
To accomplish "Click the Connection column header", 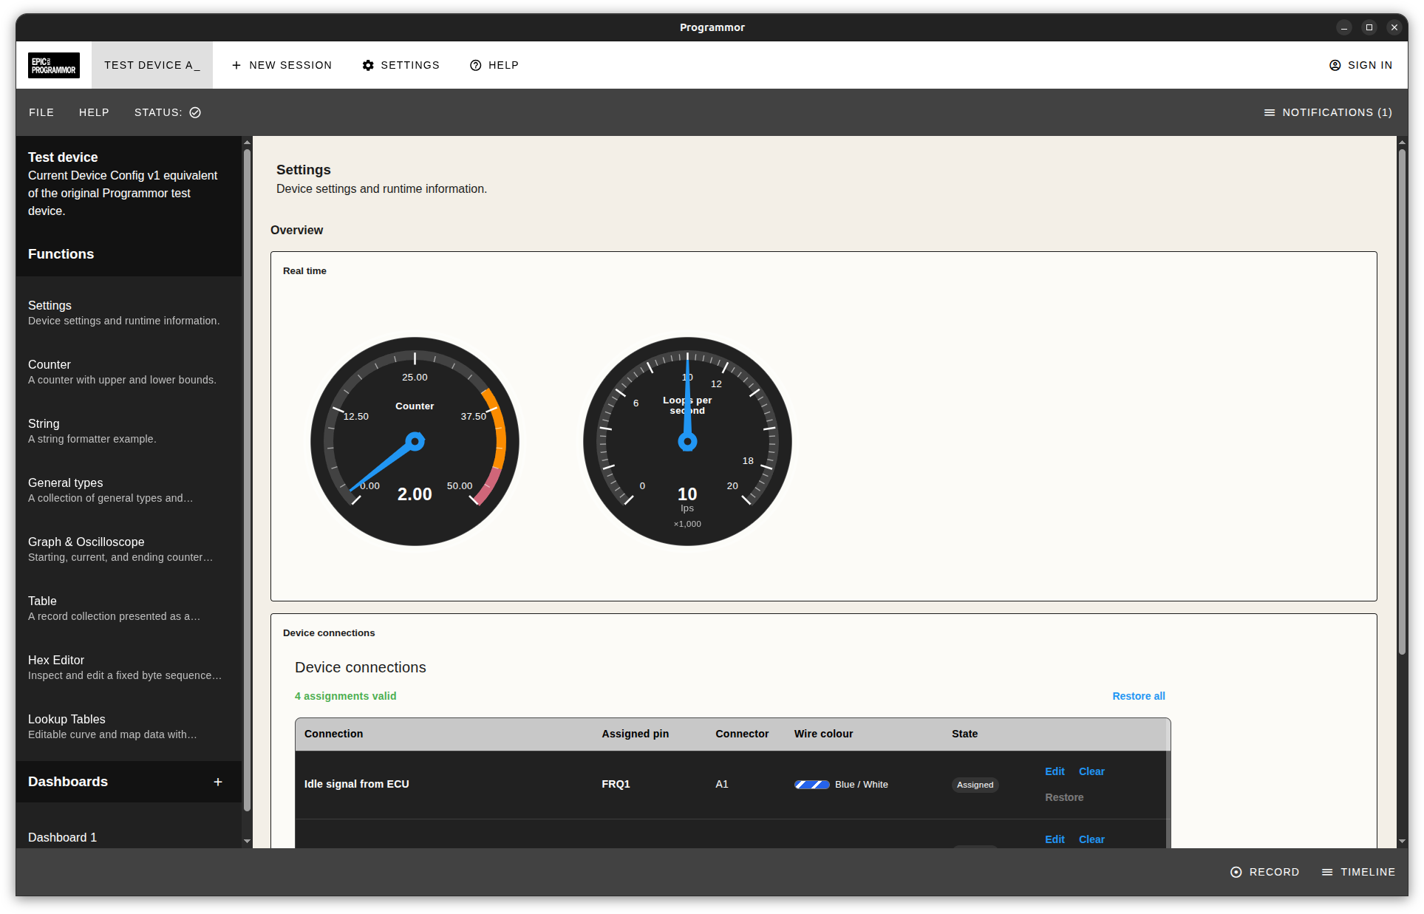I will pyautogui.click(x=333, y=734).
